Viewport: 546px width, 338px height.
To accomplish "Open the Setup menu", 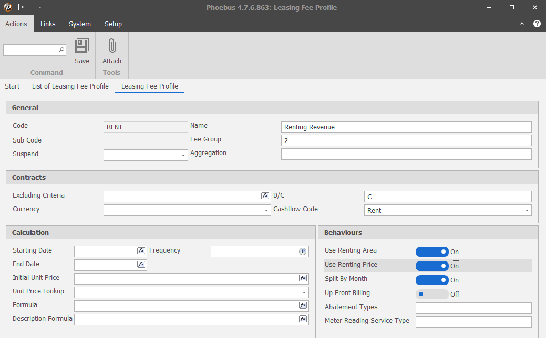I will tap(113, 24).
